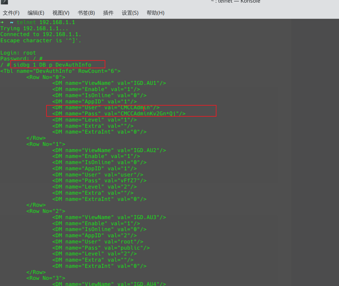Open the 视图(V) menu
The image size is (339, 286).
(61, 13)
